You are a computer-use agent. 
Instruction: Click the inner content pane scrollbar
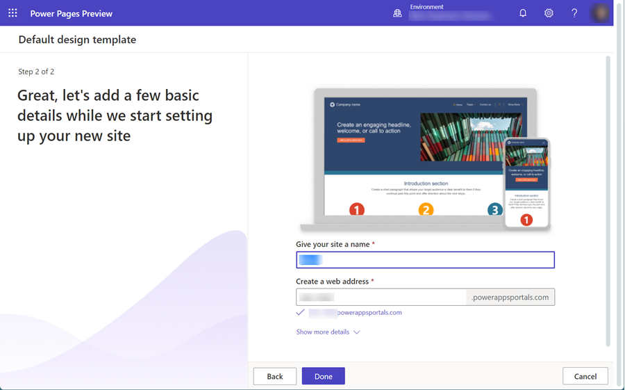[608, 201]
